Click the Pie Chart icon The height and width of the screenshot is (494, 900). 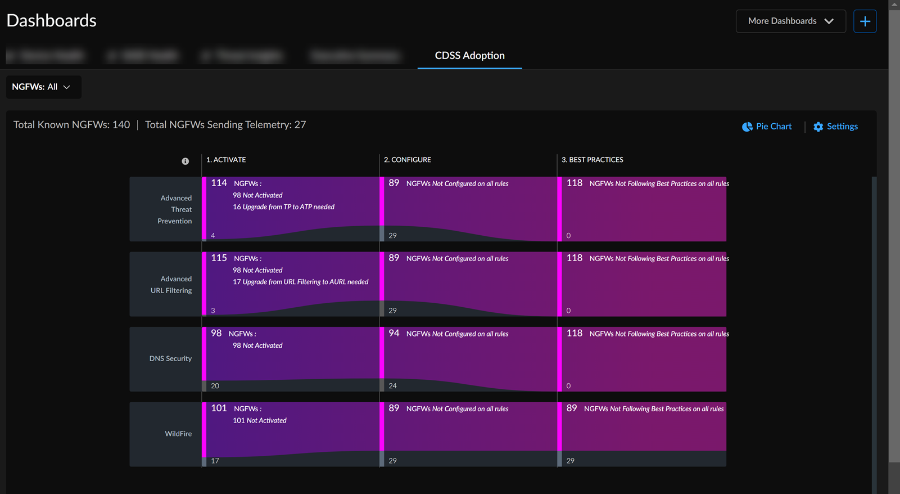click(x=747, y=127)
